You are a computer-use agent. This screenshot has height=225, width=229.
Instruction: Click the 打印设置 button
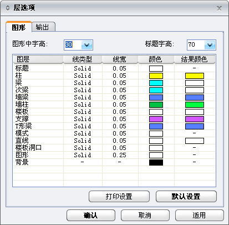click(119, 196)
